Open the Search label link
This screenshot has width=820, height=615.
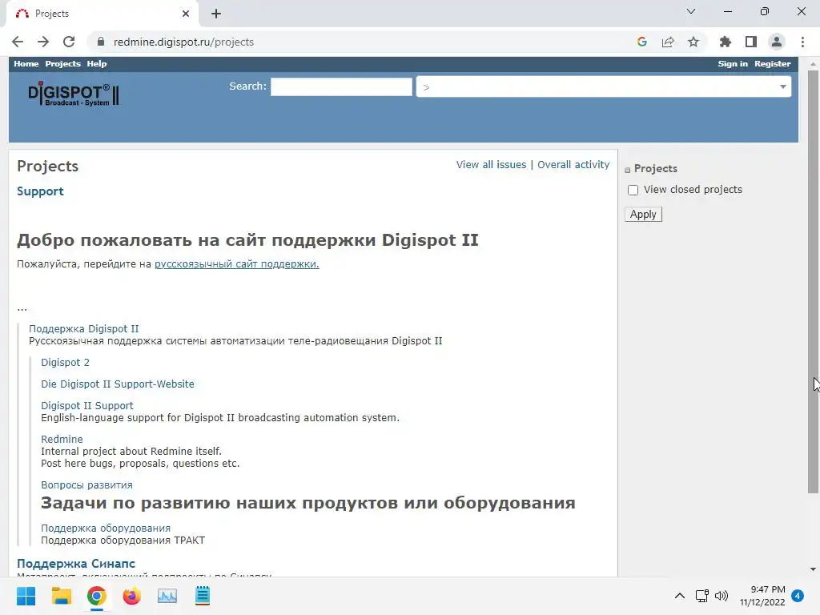pyautogui.click(x=247, y=86)
